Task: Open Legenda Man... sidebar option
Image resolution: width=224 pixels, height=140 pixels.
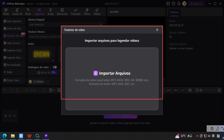Action: click(14, 58)
